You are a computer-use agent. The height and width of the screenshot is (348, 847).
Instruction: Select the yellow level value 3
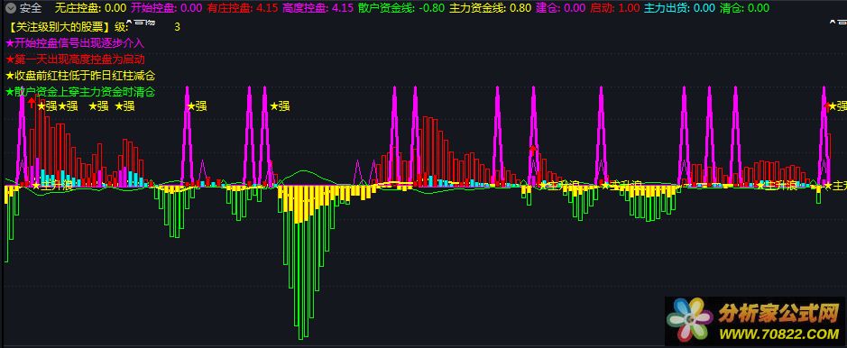tap(177, 26)
